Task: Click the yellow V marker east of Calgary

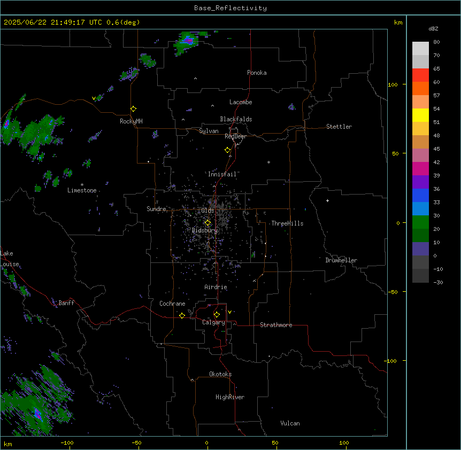Action: (229, 312)
